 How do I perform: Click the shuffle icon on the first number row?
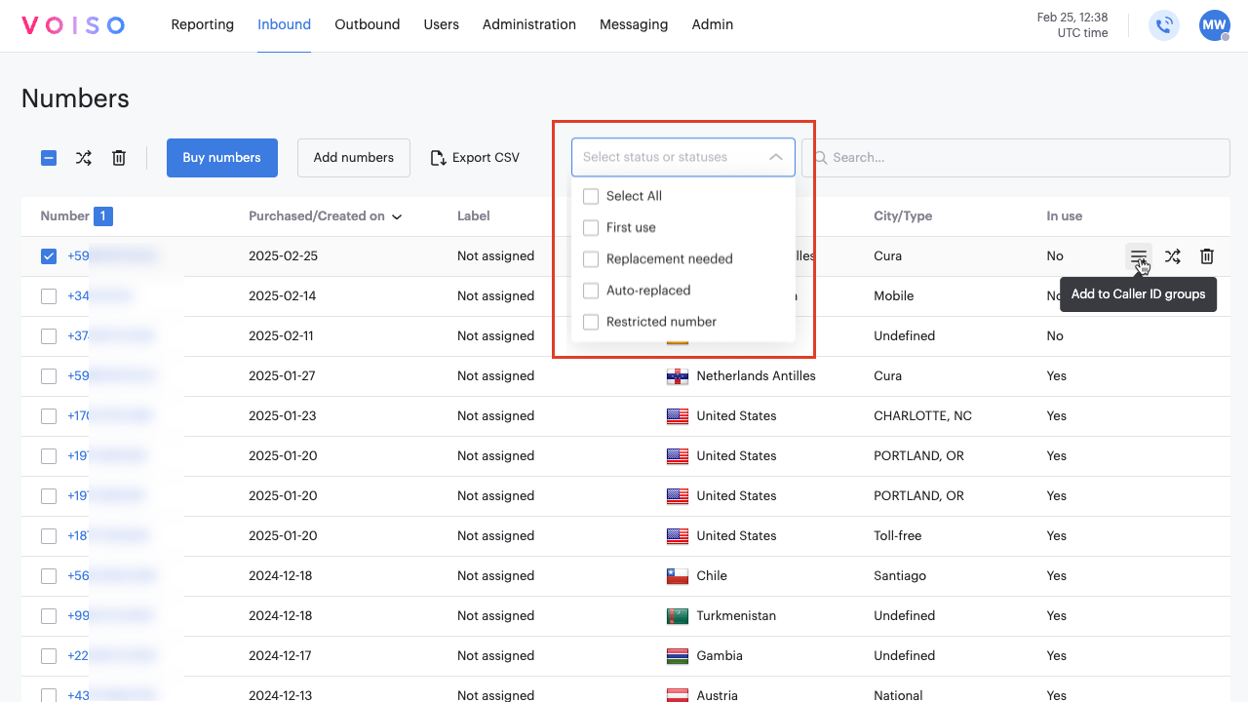coord(1172,255)
